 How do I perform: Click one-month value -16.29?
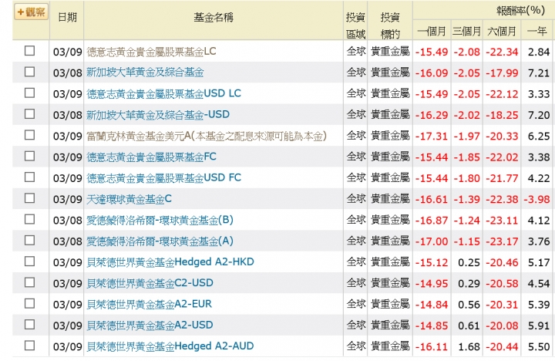(432, 116)
